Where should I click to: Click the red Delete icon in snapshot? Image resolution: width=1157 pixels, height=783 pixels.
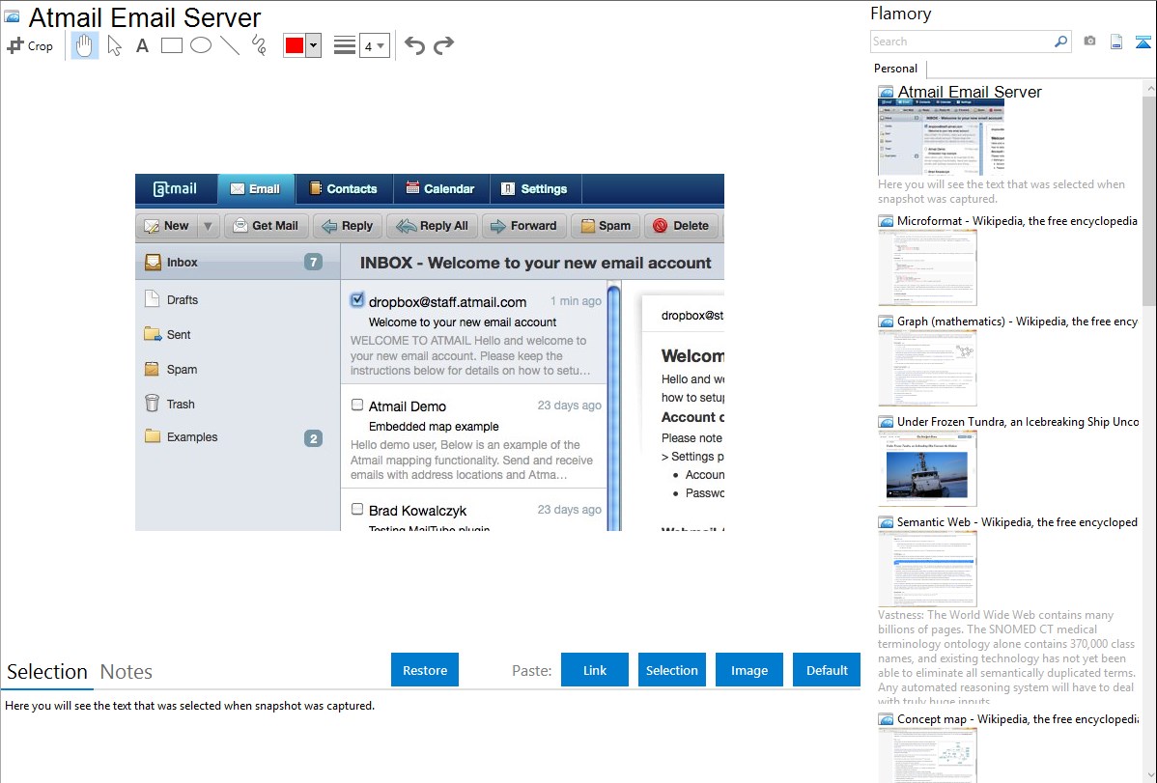pyautogui.click(x=661, y=226)
